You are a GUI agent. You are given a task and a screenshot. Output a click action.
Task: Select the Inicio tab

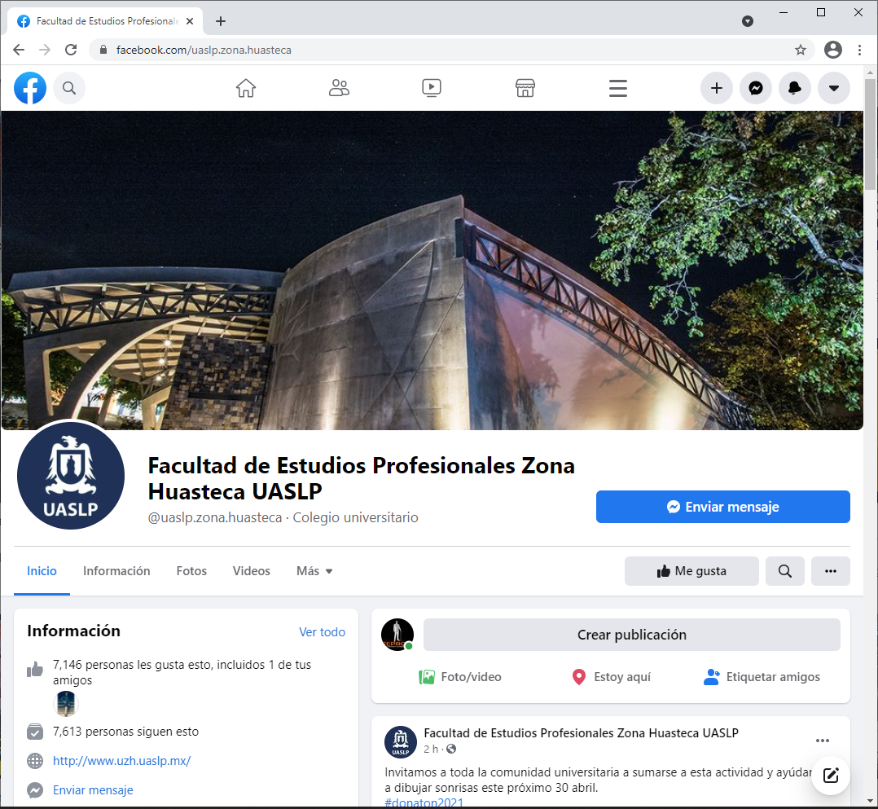42,571
